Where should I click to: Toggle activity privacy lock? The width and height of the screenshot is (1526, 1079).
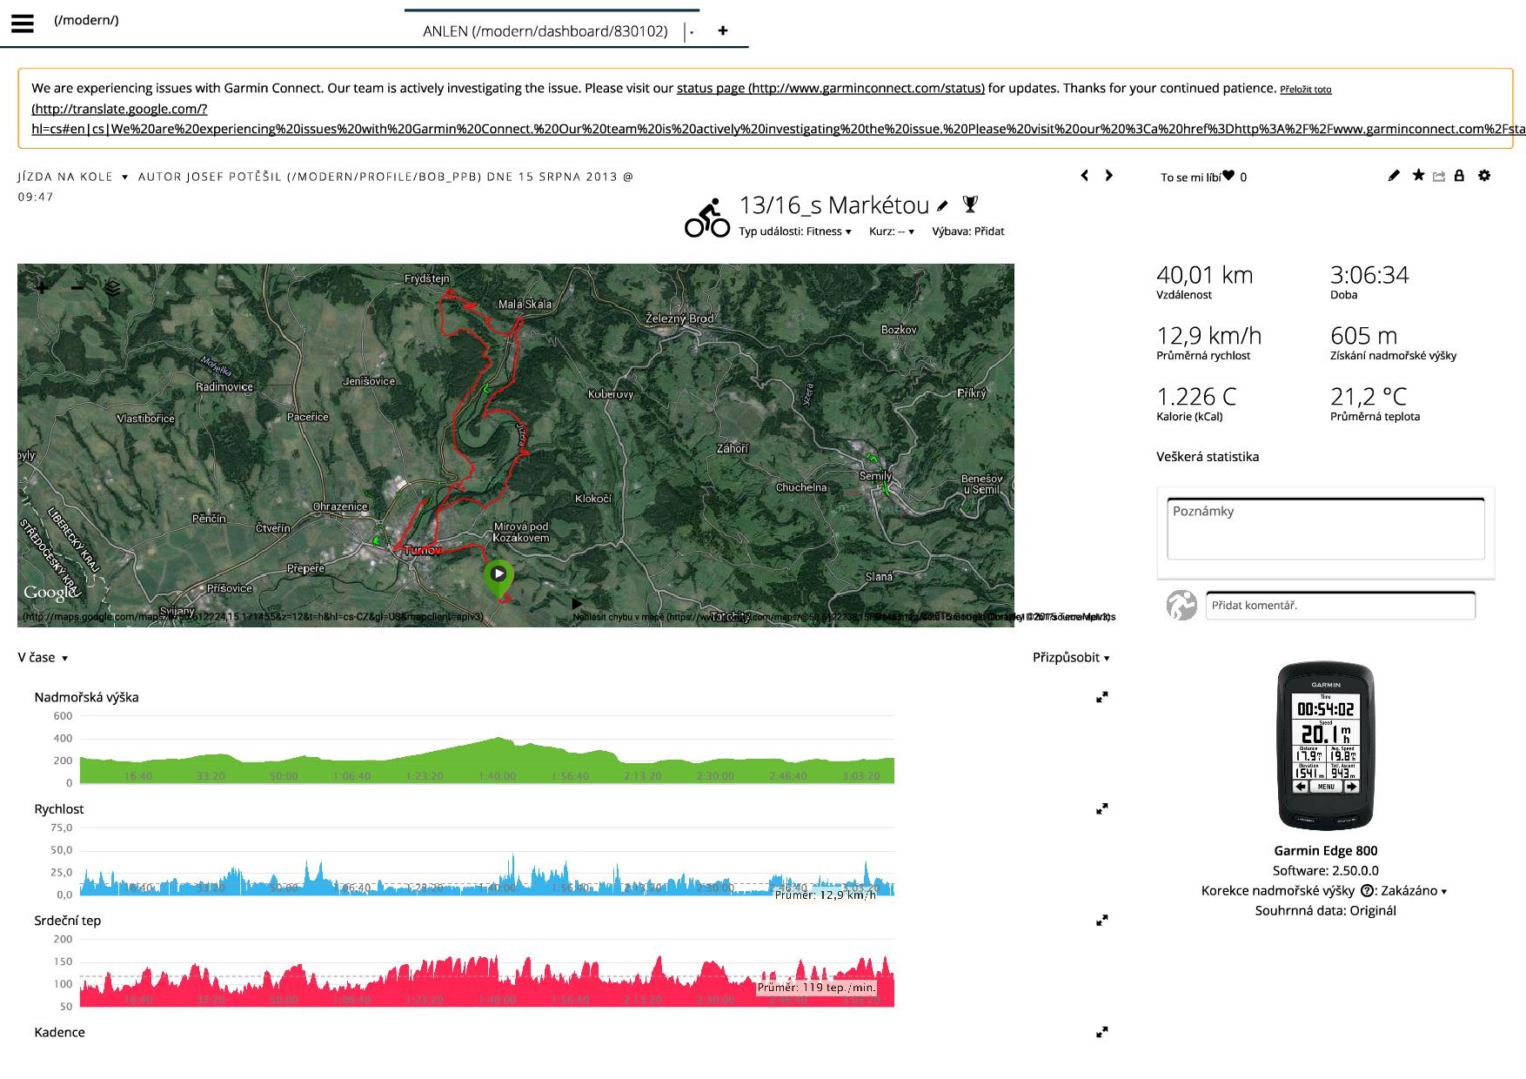(1459, 176)
